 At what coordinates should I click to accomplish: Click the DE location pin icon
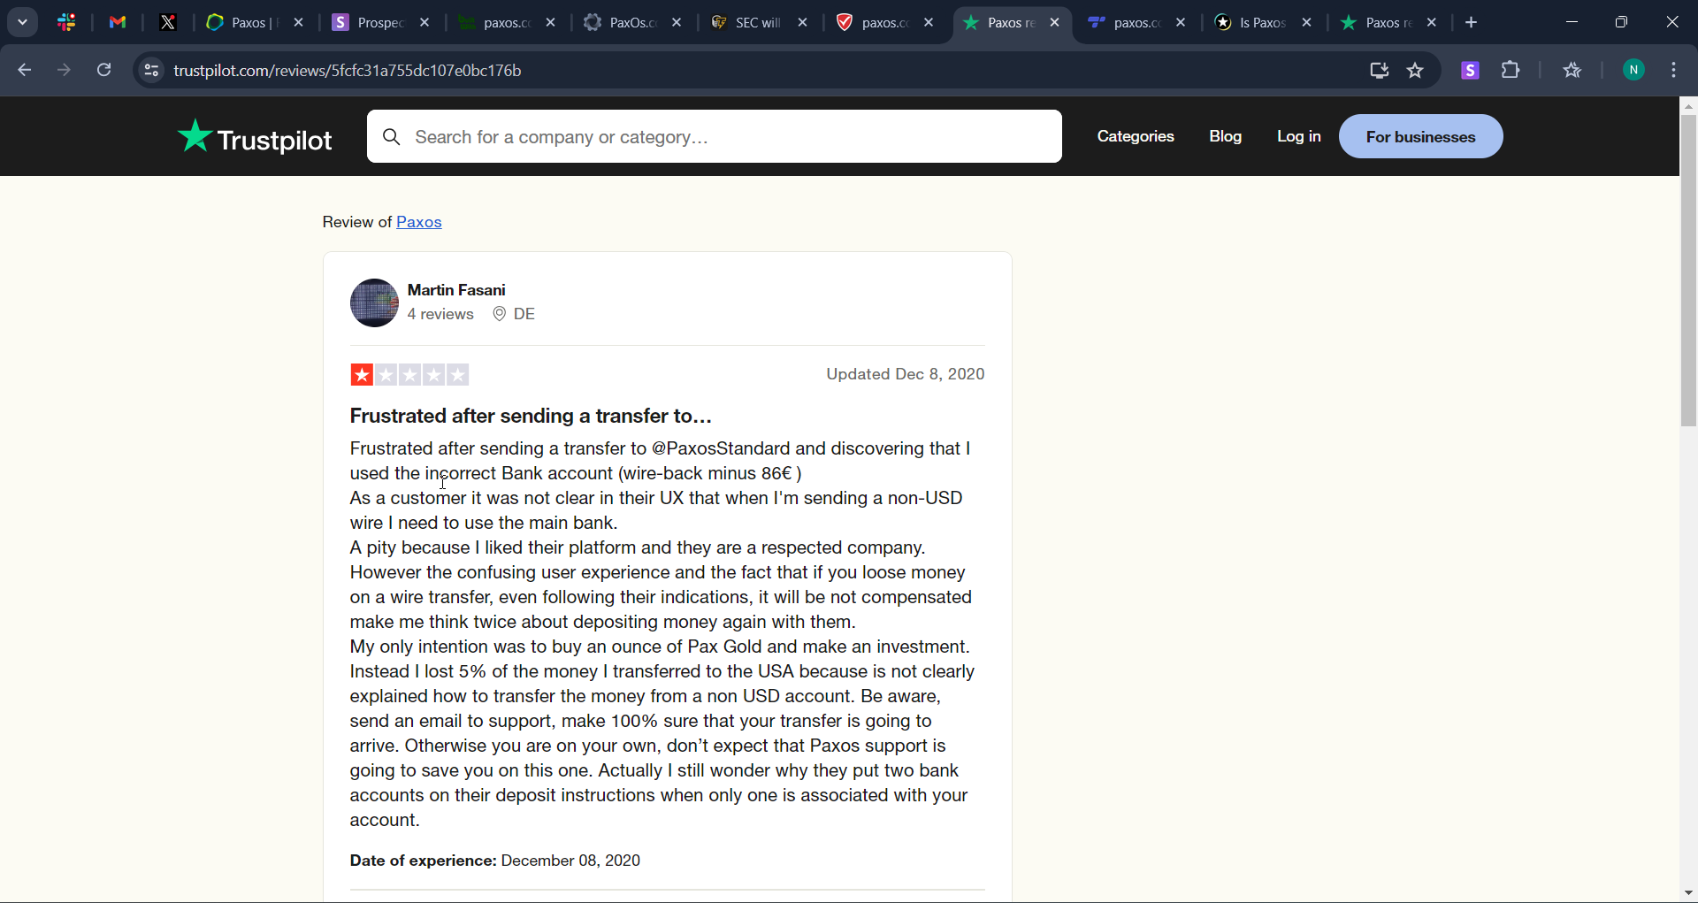[x=500, y=314]
